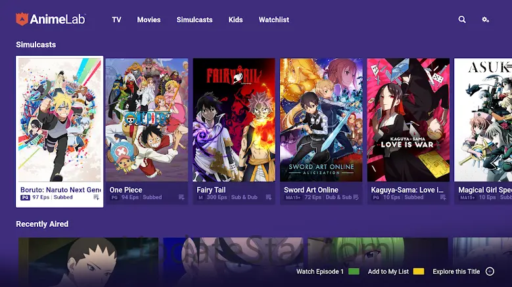Click the Boruto: Naruto Next Gen title text
This screenshot has width=512, height=287.
click(x=60, y=190)
